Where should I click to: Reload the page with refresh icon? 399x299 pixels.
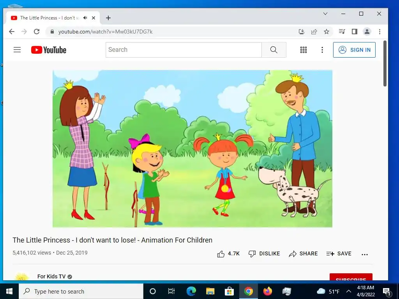click(37, 32)
